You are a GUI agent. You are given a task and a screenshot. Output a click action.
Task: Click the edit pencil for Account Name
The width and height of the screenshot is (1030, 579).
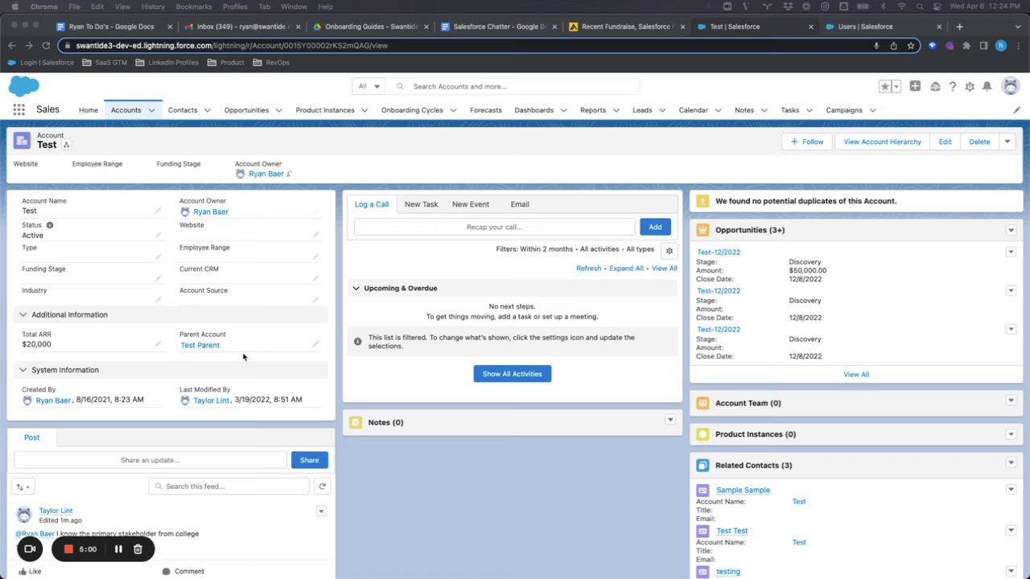[158, 211]
